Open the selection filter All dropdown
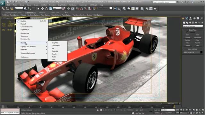205x115 pixels. point(19,8)
